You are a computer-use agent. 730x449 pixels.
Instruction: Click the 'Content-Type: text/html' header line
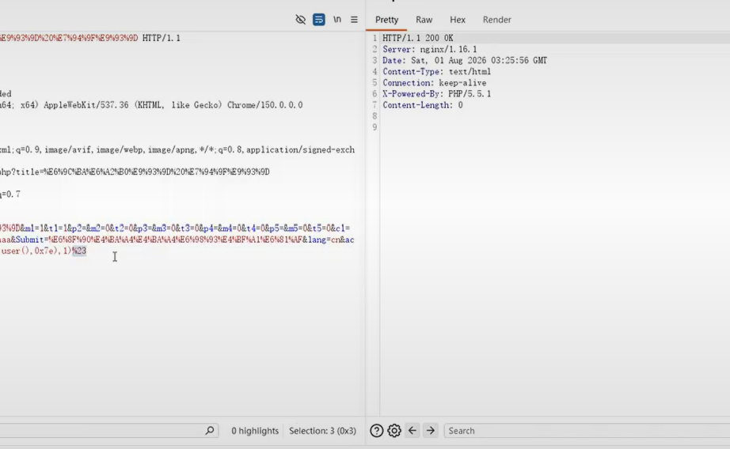pos(437,72)
